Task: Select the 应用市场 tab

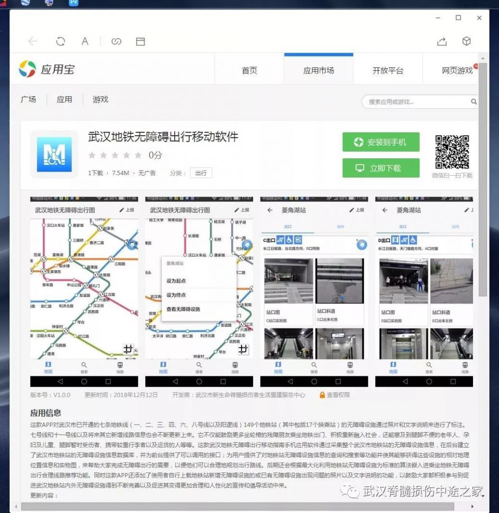Action: pyautogui.click(x=319, y=70)
